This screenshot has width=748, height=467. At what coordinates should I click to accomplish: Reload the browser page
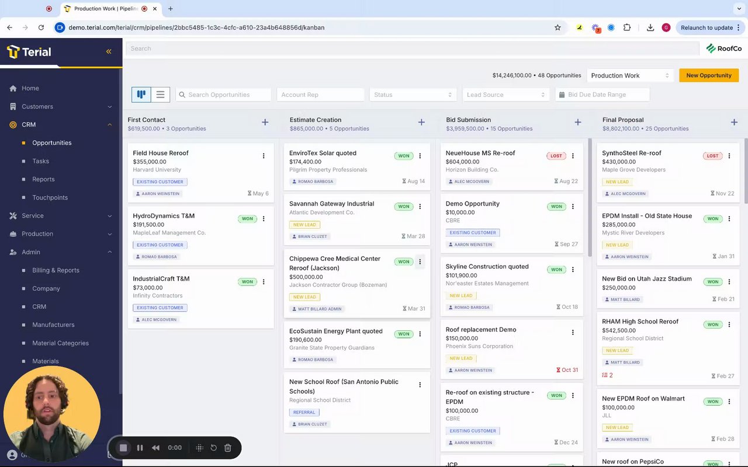click(41, 27)
